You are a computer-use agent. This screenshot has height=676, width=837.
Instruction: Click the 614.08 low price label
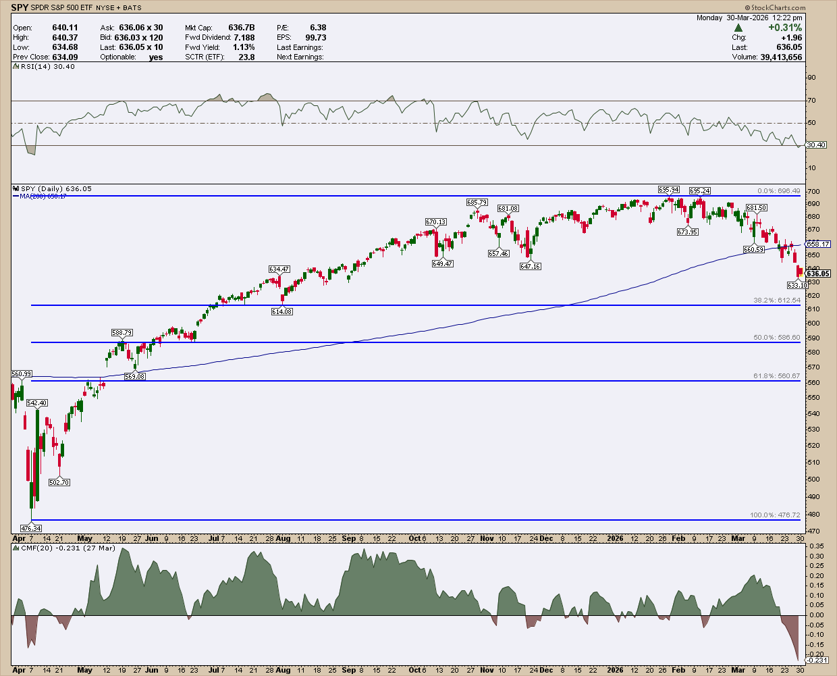point(281,311)
